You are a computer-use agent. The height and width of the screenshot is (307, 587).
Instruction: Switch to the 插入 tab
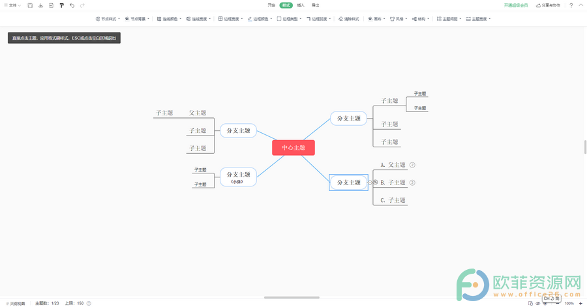click(x=301, y=5)
